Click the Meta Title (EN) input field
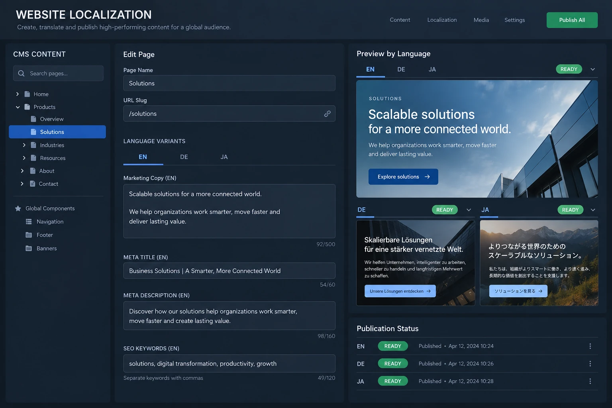 pyautogui.click(x=229, y=271)
